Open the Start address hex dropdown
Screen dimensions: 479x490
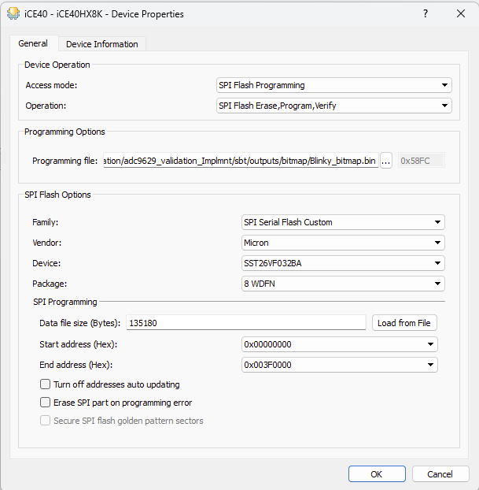pyautogui.click(x=340, y=344)
